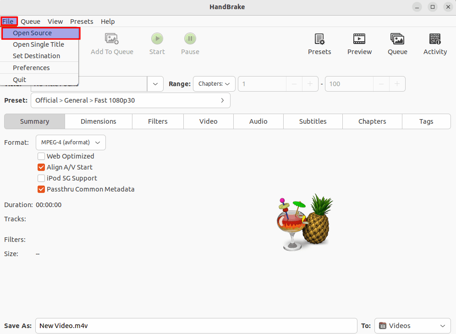Open the Preview window icon
The image size is (456, 334).
[x=359, y=39]
